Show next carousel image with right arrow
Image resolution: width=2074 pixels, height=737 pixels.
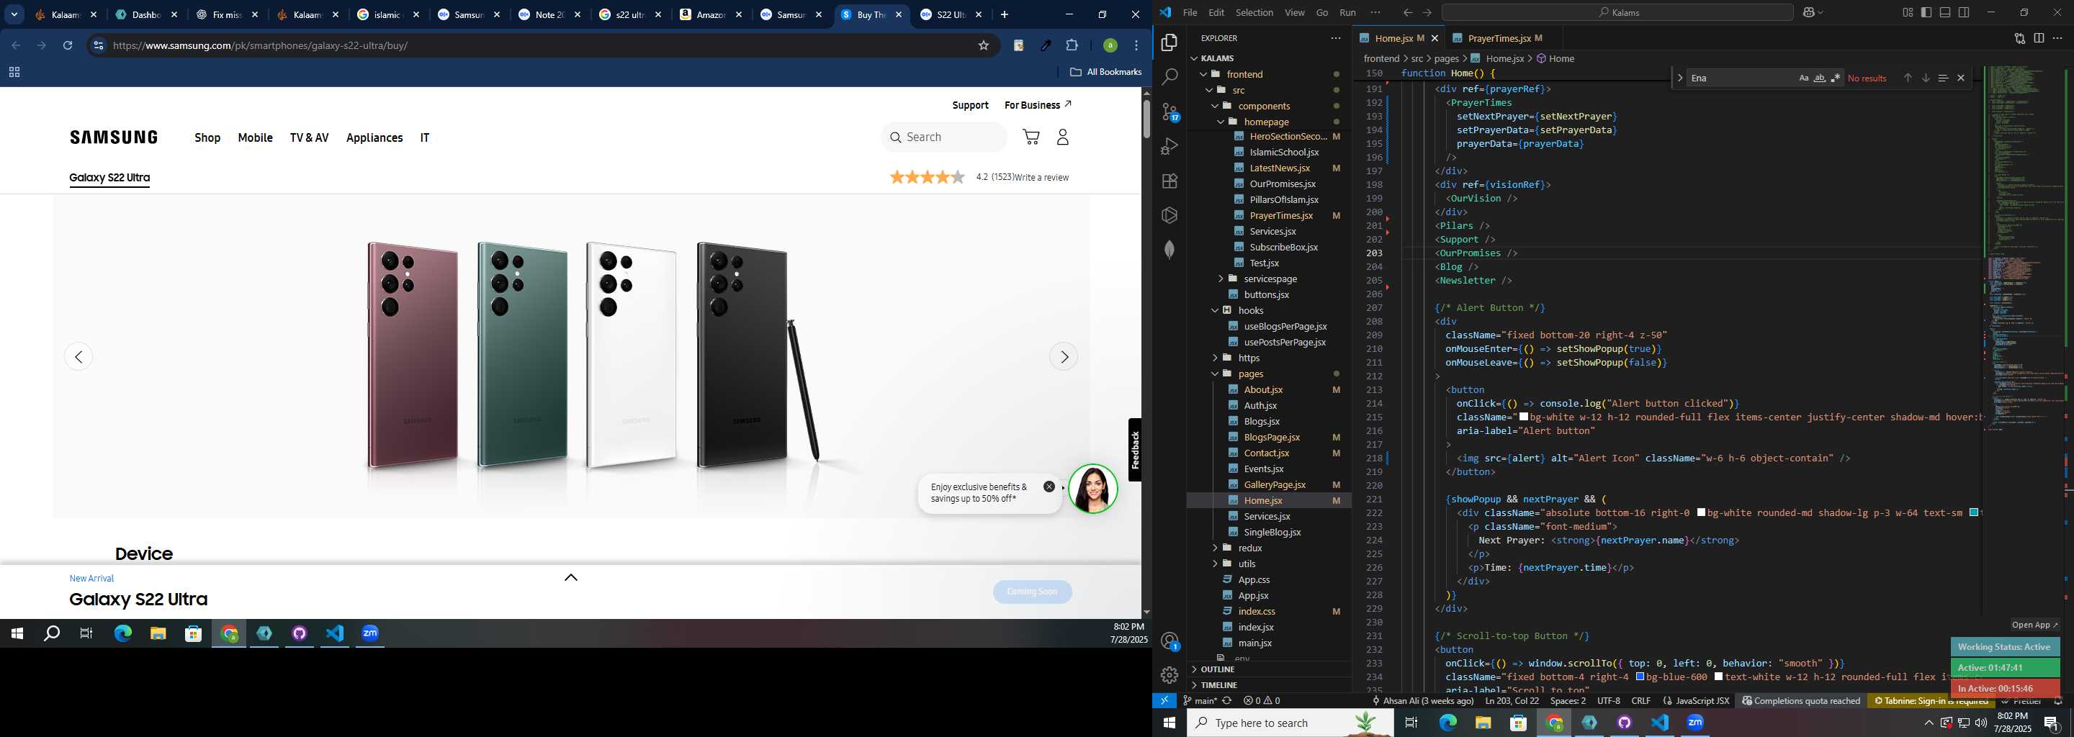click(1064, 356)
